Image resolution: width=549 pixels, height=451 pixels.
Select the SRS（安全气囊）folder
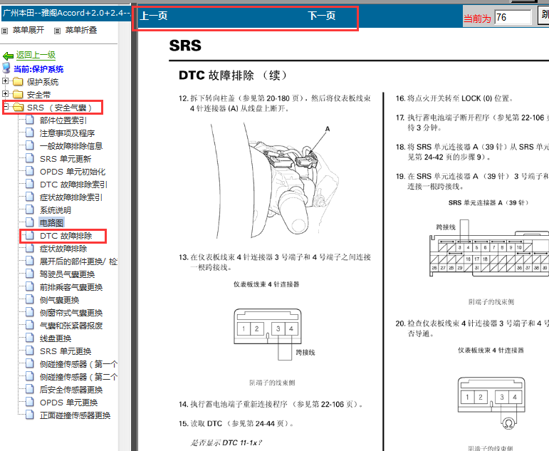59,108
